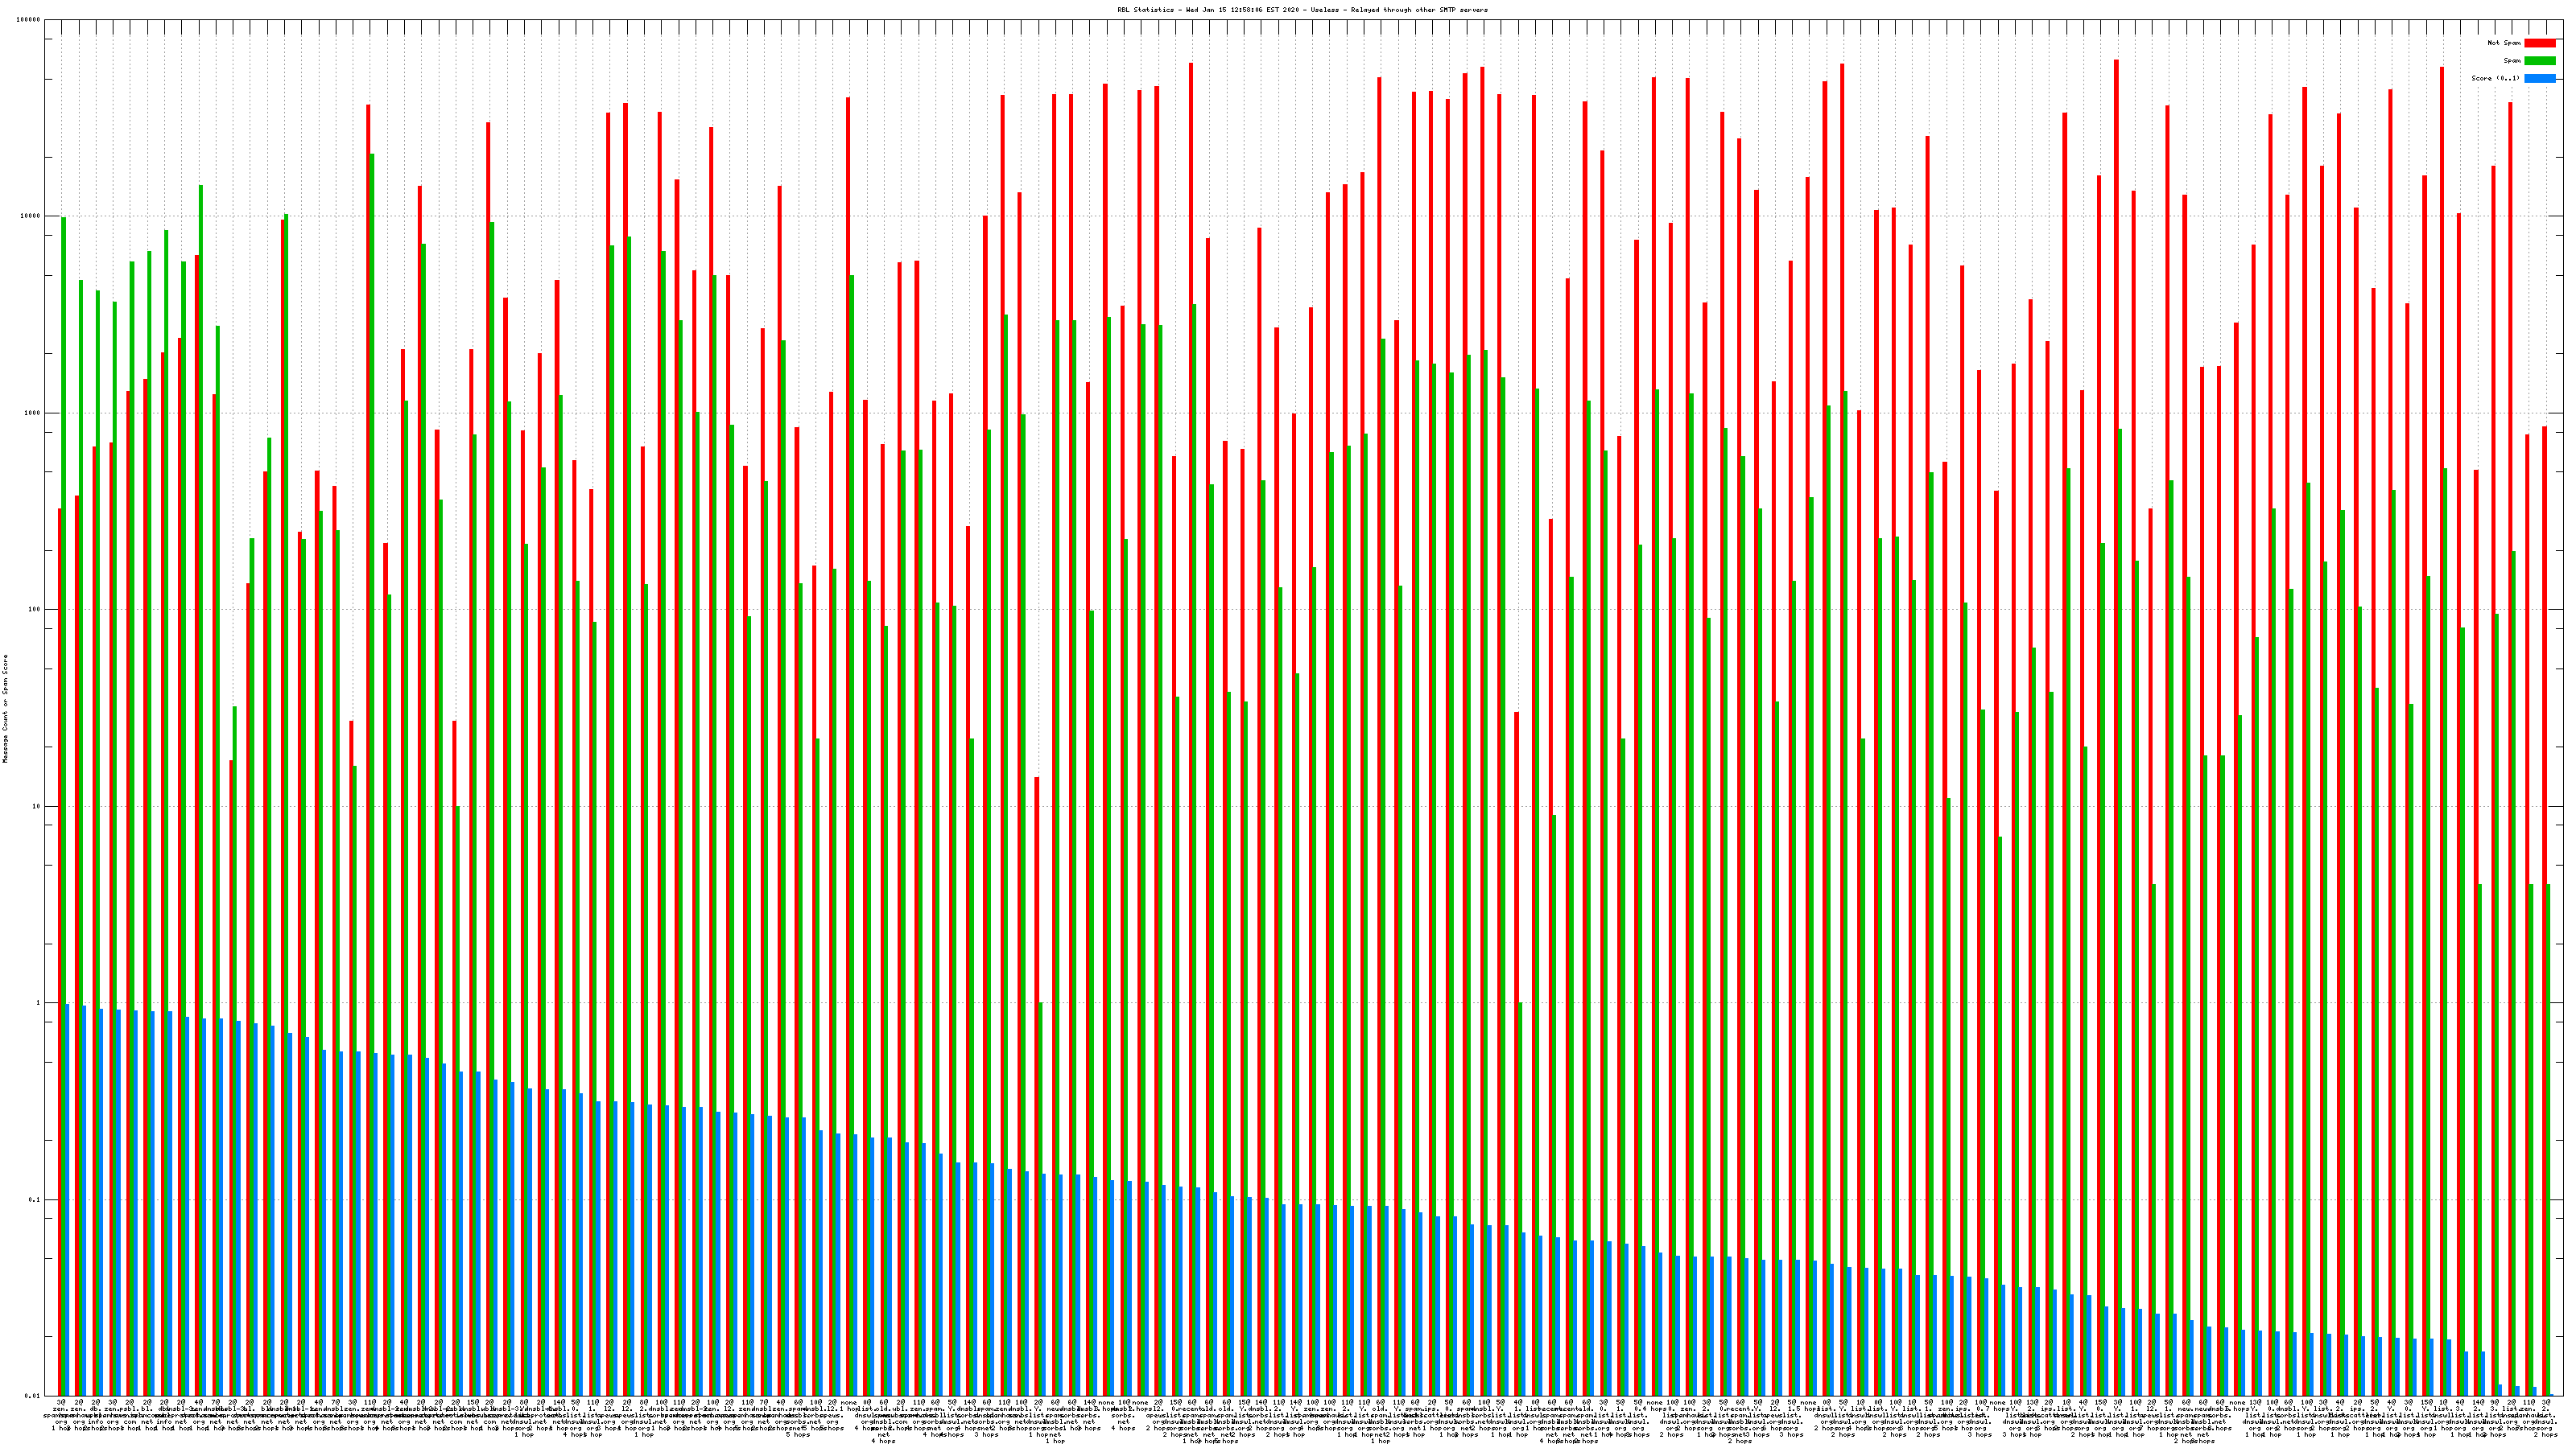
Task: Select the 'Not Spam' legend label
Action: pyautogui.click(x=2504, y=43)
